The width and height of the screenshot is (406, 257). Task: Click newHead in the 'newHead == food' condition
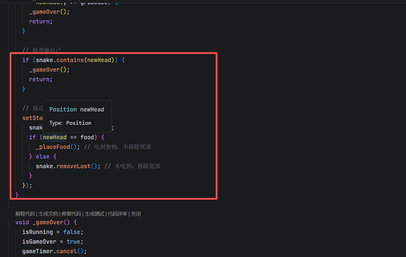click(x=55, y=137)
